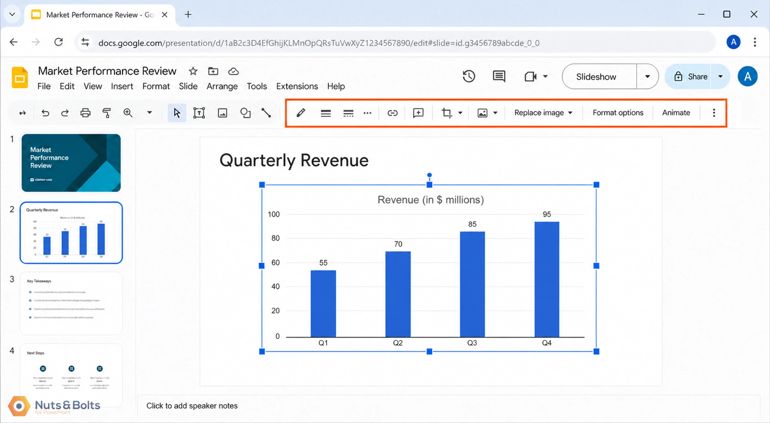The image size is (770, 423).
Task: Click the search menus toolbar icon
Action: pyautogui.click(x=22, y=113)
